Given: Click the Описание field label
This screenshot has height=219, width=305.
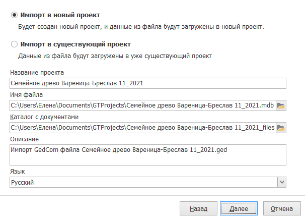Looking at the screenshot, I should [24, 139].
